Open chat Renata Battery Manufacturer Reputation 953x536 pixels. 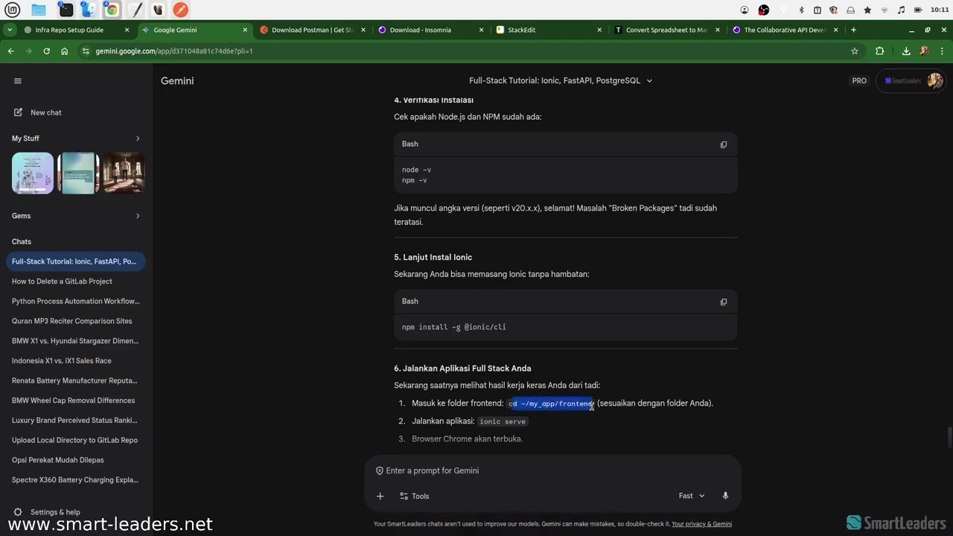click(x=74, y=380)
